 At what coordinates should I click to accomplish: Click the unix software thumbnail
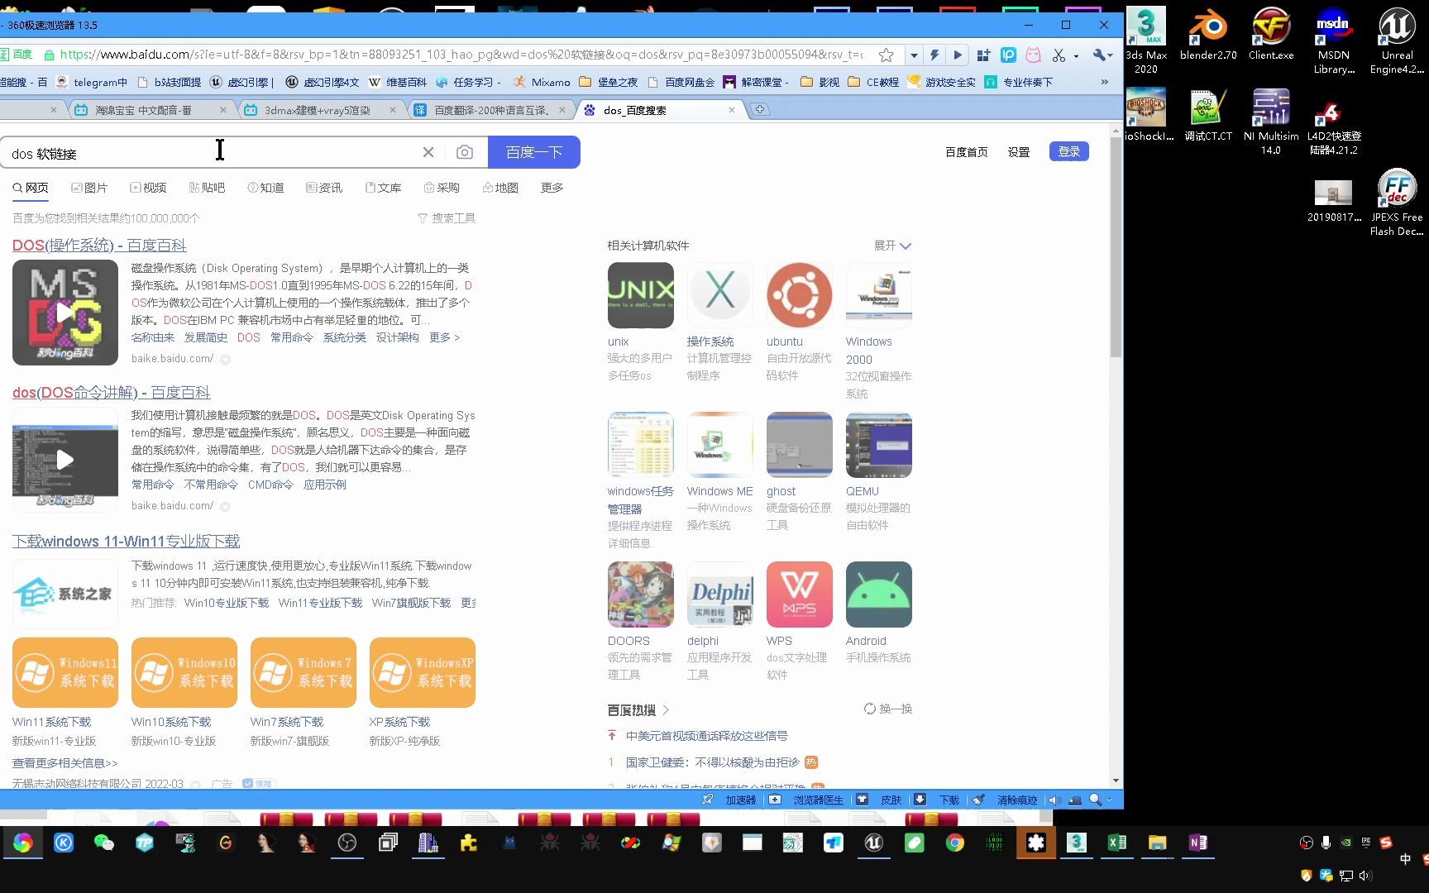641,295
